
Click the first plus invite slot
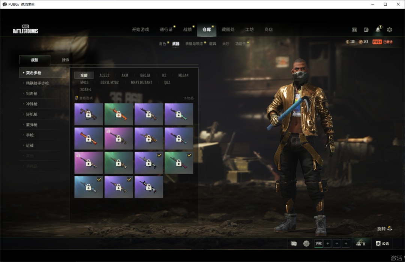[x=328, y=244]
